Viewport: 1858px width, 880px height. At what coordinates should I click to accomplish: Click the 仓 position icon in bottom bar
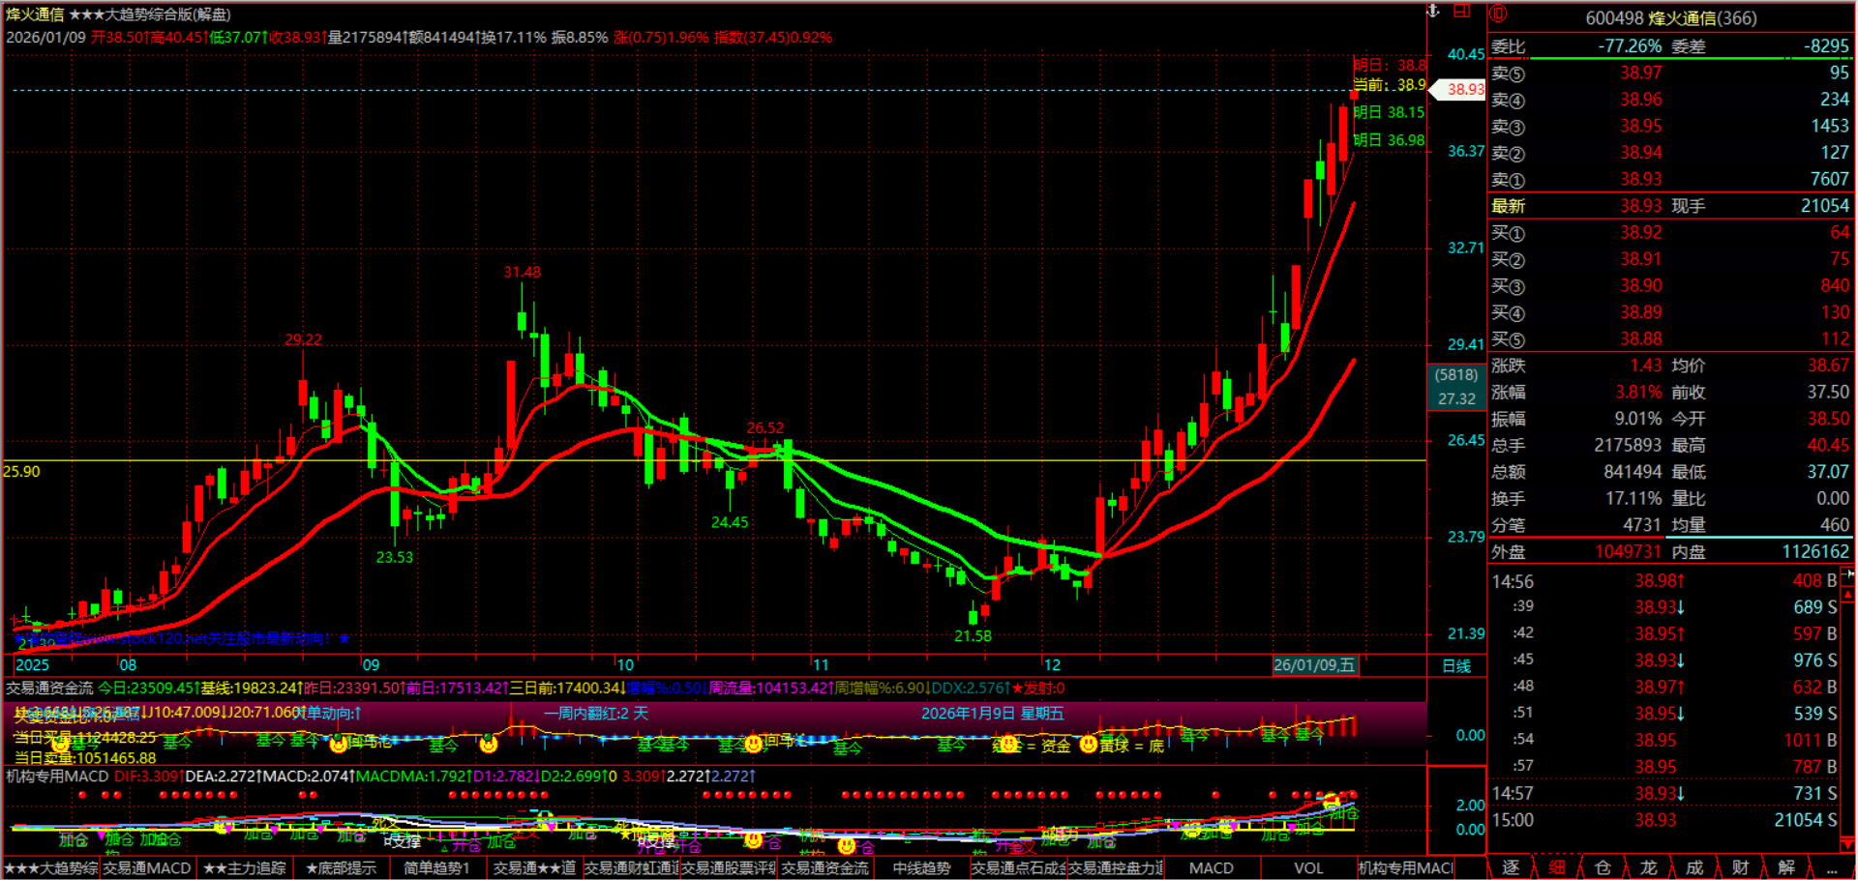1603,867
